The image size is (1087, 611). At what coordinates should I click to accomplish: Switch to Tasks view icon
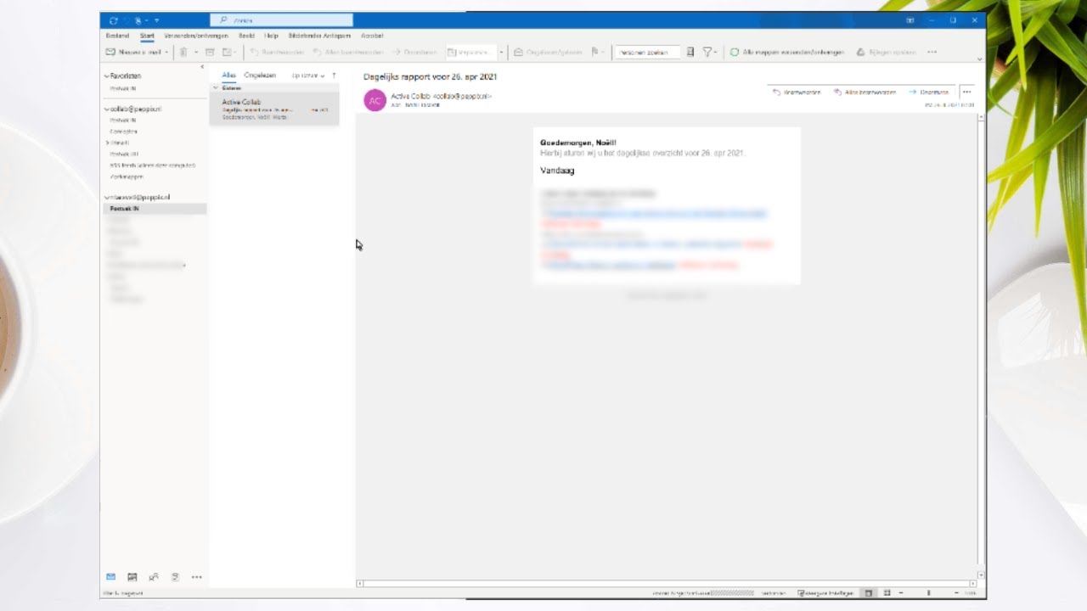175,577
